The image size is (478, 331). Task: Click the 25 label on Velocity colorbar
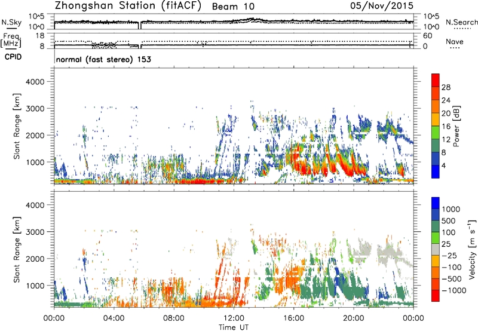[446, 244]
